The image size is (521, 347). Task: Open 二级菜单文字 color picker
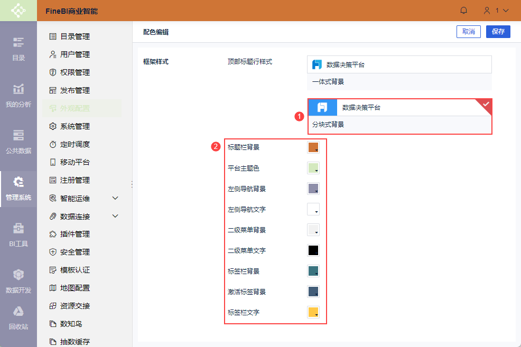313,250
